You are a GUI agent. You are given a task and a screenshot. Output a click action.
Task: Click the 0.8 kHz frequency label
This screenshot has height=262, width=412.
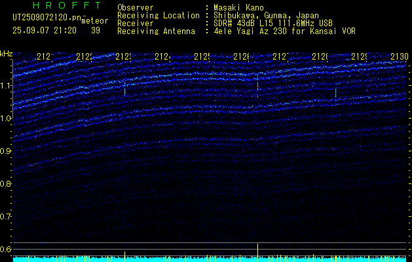5,184
